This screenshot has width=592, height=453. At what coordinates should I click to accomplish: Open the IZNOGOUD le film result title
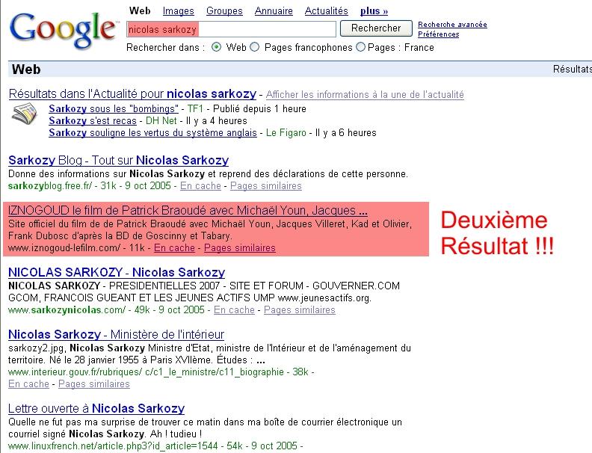(x=188, y=210)
